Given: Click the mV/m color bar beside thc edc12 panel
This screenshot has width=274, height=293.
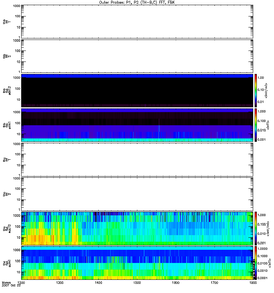Looking at the screenshot, I should pos(256,229).
